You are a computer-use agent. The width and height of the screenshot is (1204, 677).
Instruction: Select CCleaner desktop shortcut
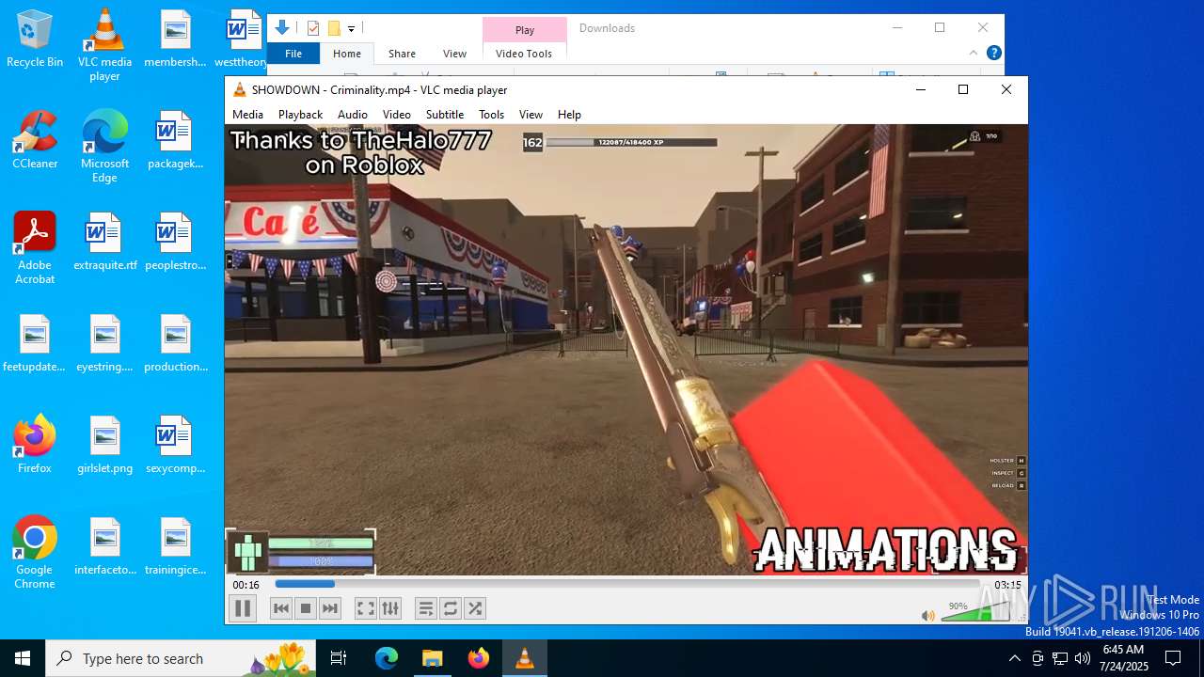pos(35,140)
